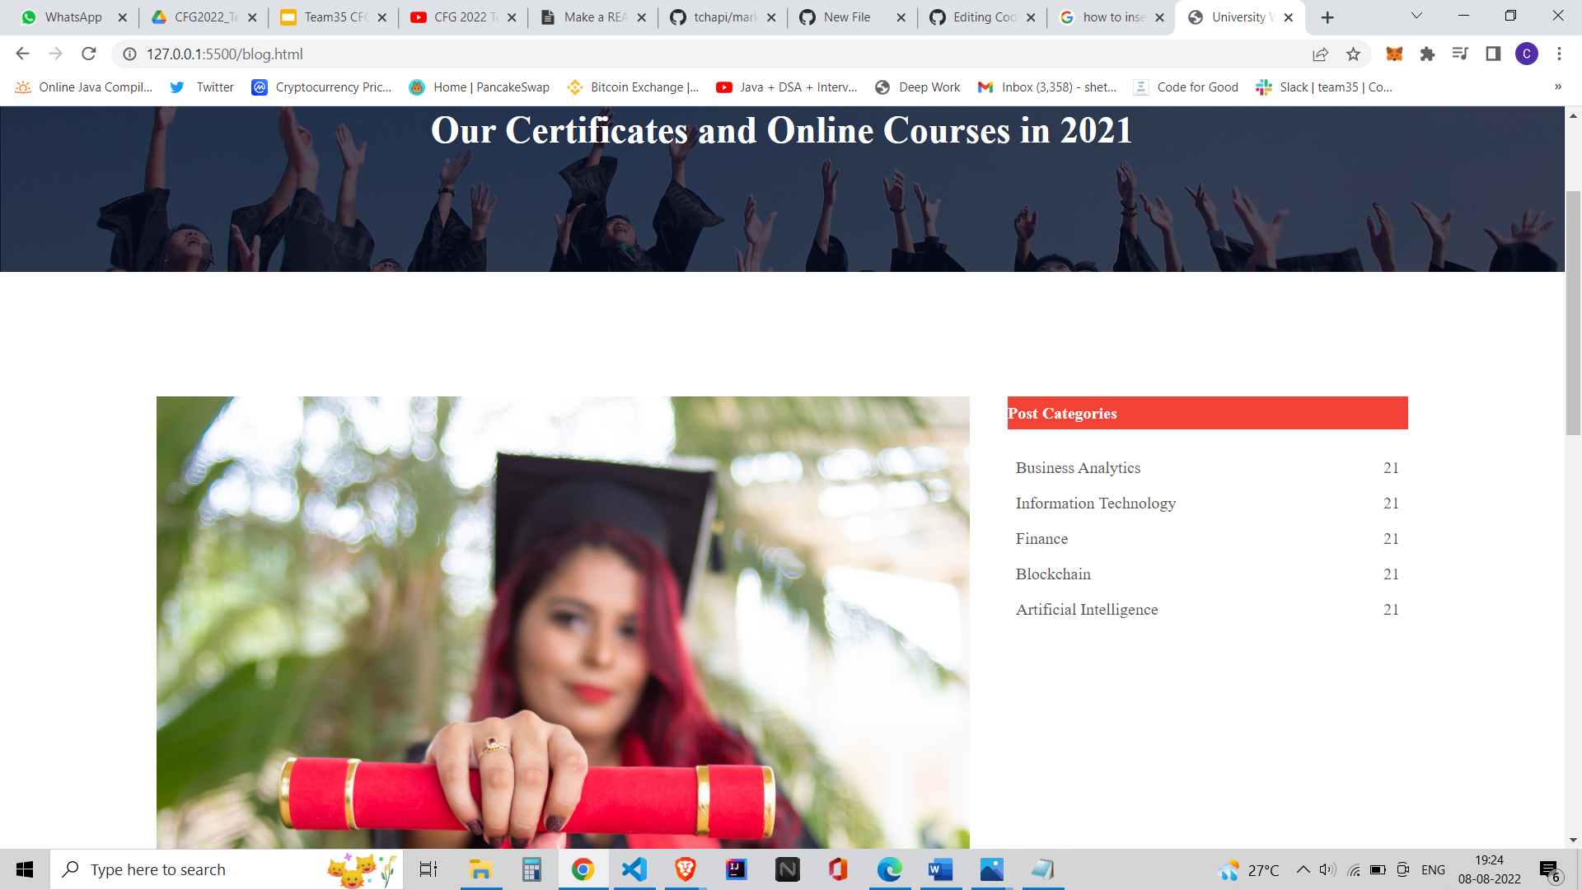
Task: Open Chrome media playback controls
Action: click(x=1460, y=54)
